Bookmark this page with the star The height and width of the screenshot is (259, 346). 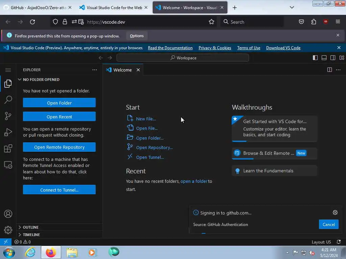point(212,22)
